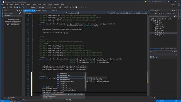Click the Undo toolbar icon
Viewport: 181px width, 102px height.
[23, 7]
